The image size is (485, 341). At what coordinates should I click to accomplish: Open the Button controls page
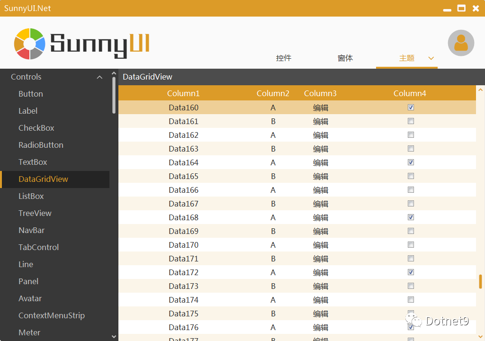pyautogui.click(x=31, y=94)
